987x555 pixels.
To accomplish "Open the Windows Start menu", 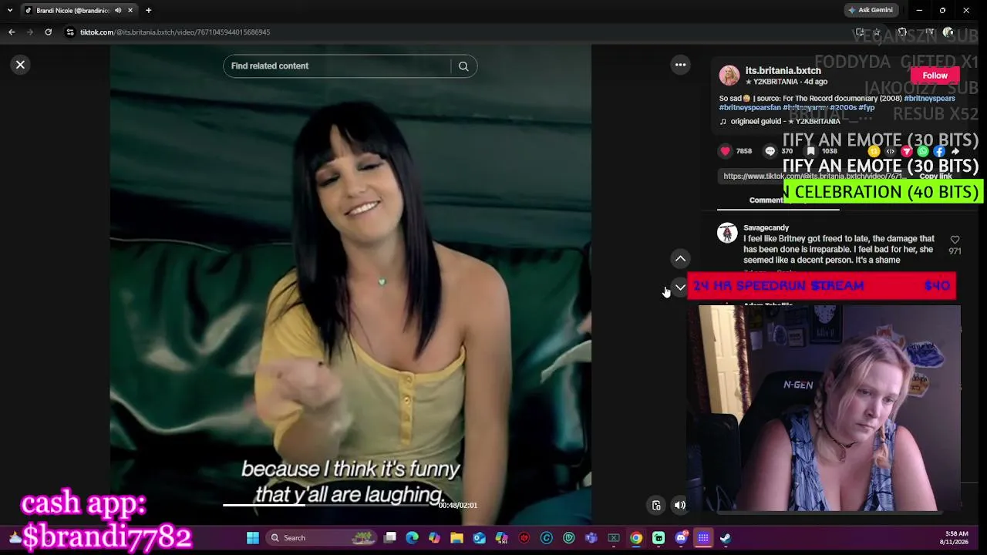I will point(252,538).
